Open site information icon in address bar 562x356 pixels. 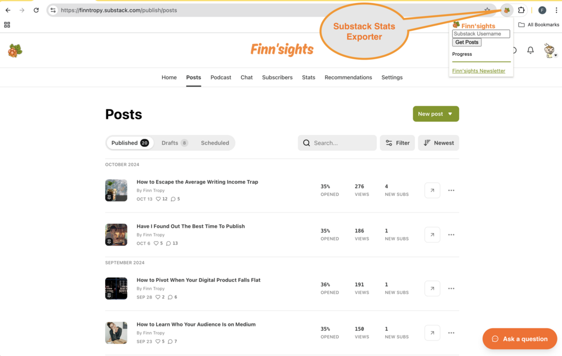(53, 10)
